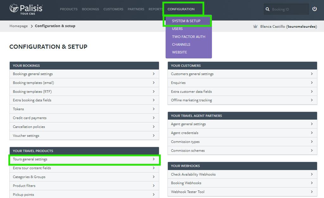Focus the Booking ID search field

point(286,9)
